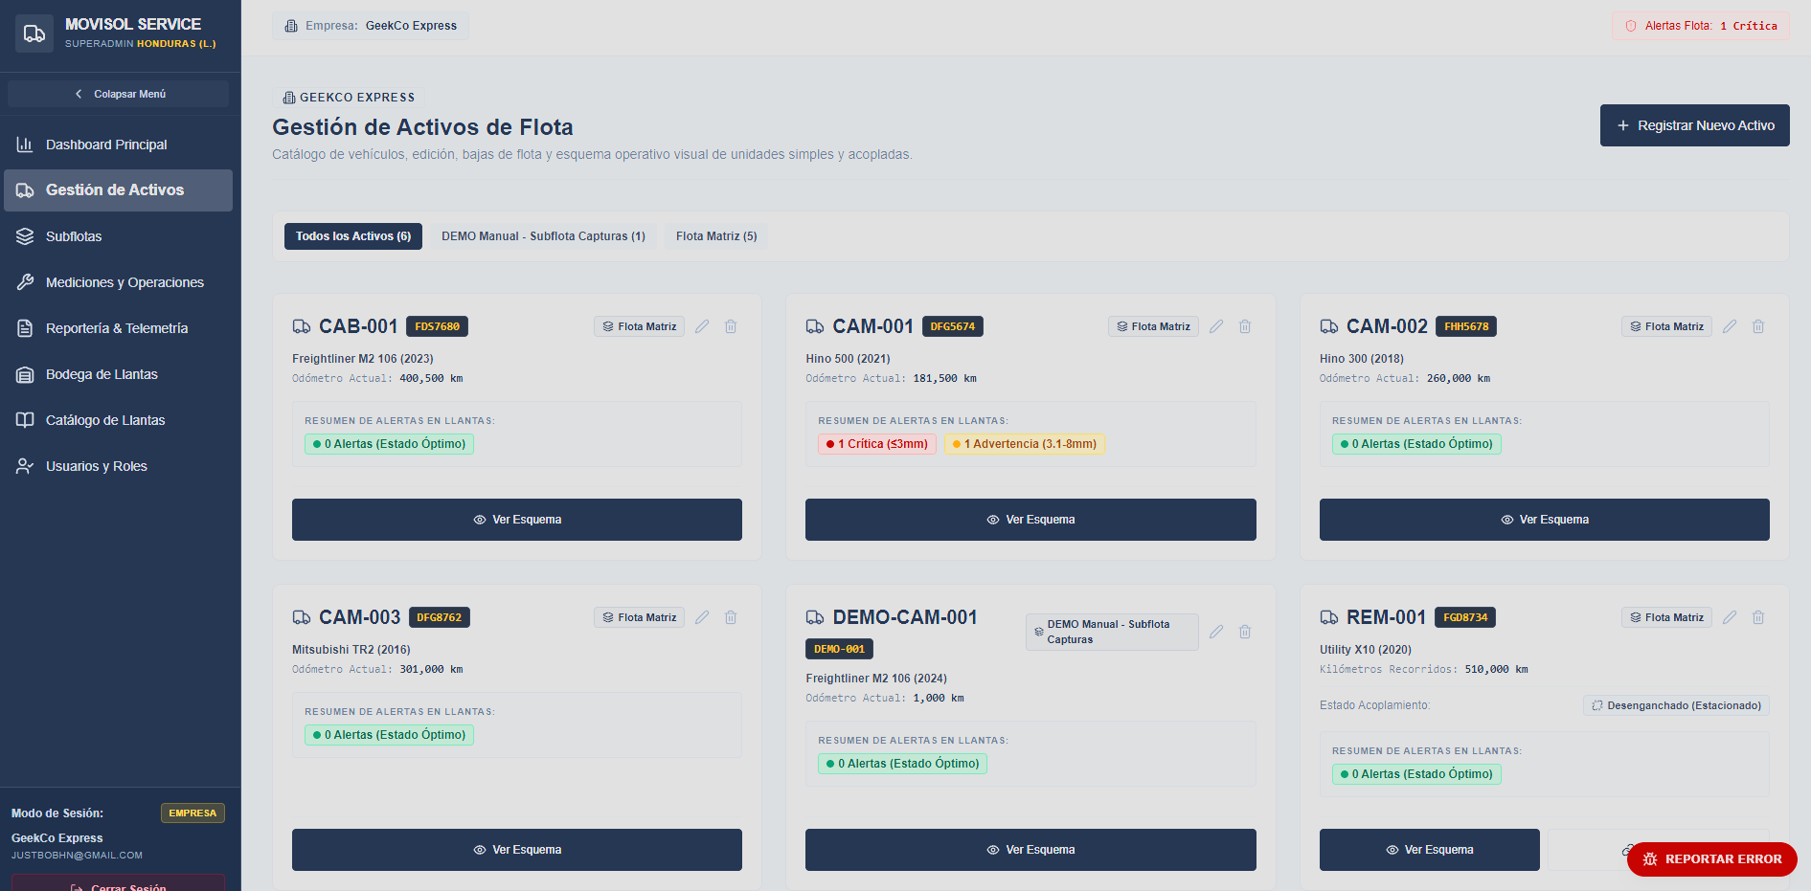Delete the CAM-003 asset via trash icon
This screenshot has height=891, width=1811.
click(731, 617)
